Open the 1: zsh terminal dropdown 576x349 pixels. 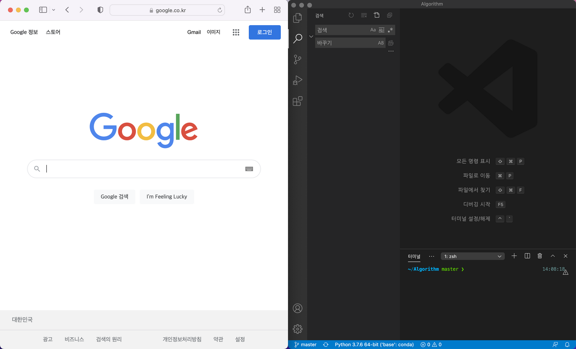[473, 256]
